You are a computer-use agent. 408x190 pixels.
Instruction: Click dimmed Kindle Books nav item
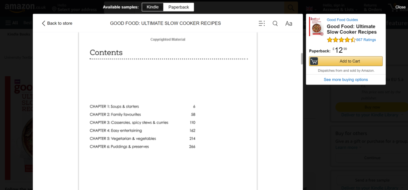[x=18, y=34]
